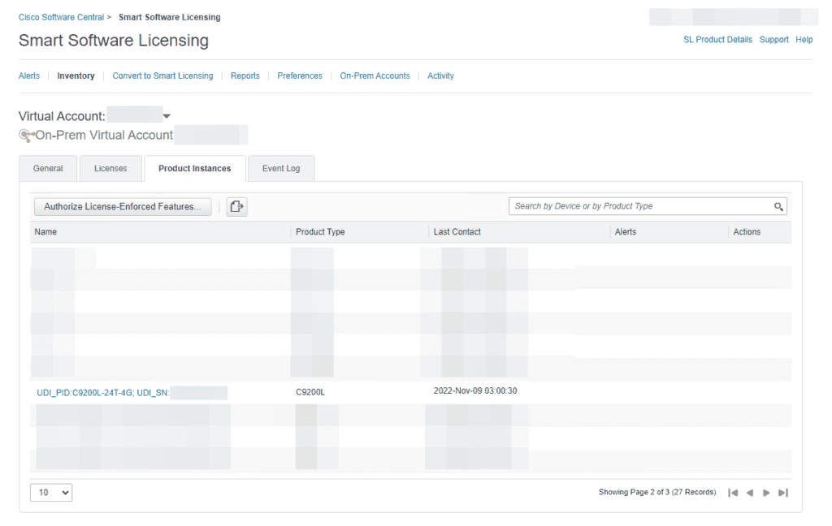The width and height of the screenshot is (832, 526).
Task: Open Convert to Smart Licensing
Action: pyautogui.click(x=162, y=76)
